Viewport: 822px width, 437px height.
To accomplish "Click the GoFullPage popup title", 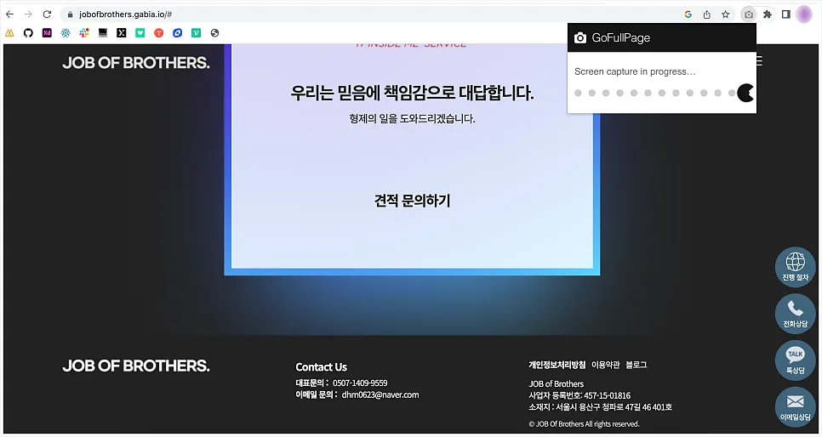I will tap(620, 37).
